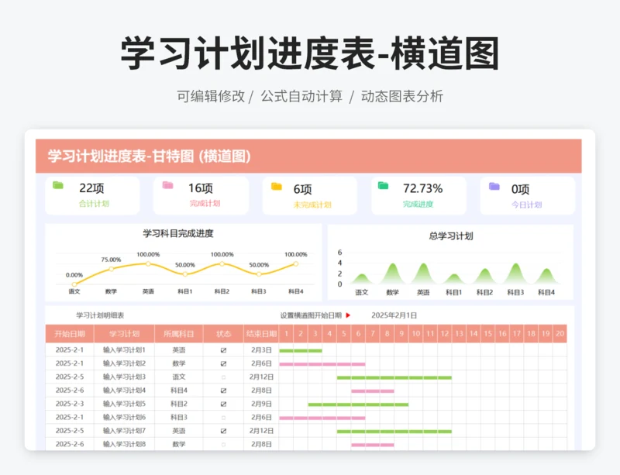Select the 2月9日 end date cell

[x=261, y=404]
